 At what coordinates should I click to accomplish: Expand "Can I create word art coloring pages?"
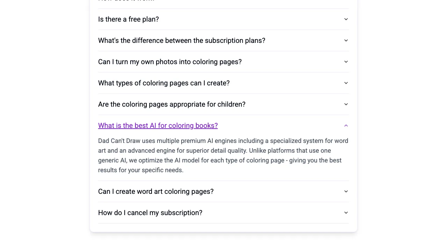point(156,191)
